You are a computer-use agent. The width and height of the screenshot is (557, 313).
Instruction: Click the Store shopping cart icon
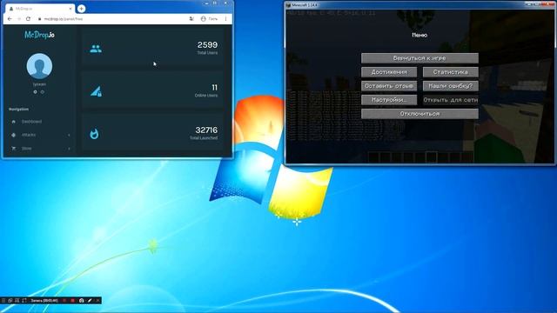(14, 149)
